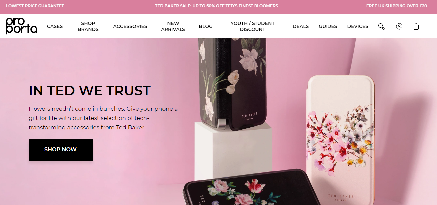
Task: Expand the Devices navigation item
Action: pyautogui.click(x=358, y=26)
